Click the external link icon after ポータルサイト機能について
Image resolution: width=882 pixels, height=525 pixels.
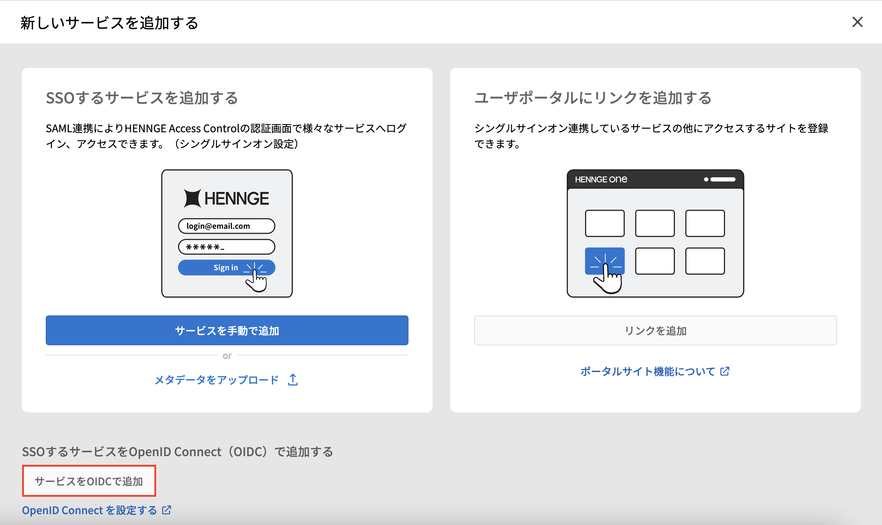tap(725, 371)
